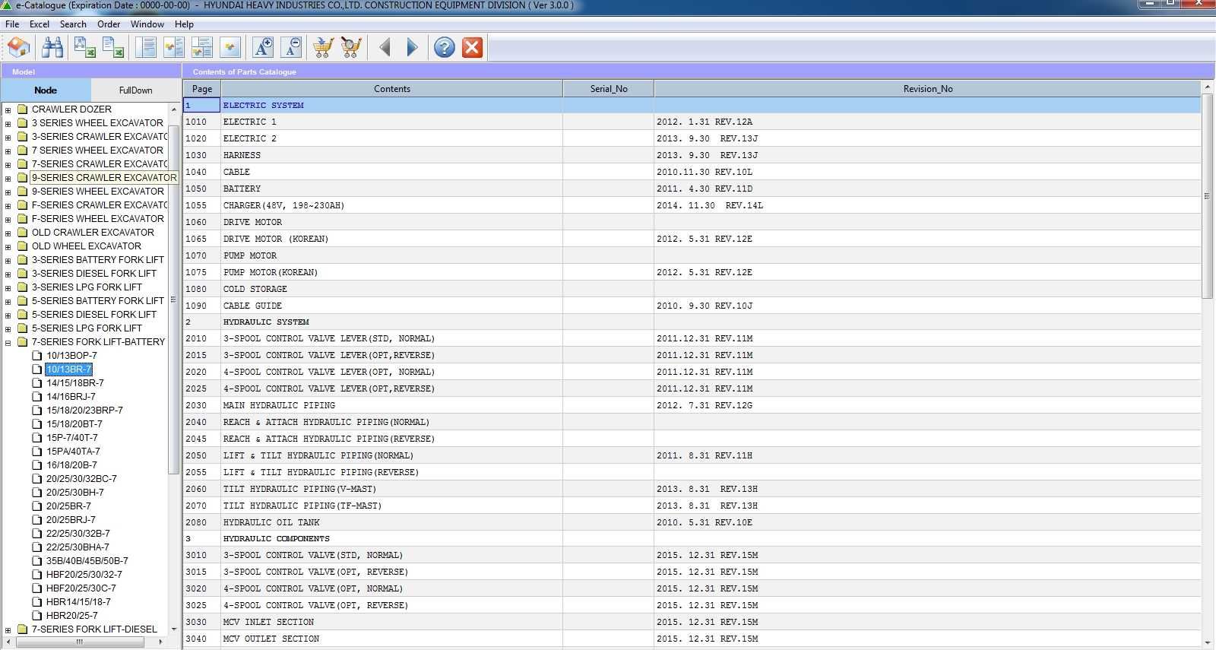This screenshot has width=1216, height=650.
Task: Click the Revision_No column header
Action: coord(927,89)
